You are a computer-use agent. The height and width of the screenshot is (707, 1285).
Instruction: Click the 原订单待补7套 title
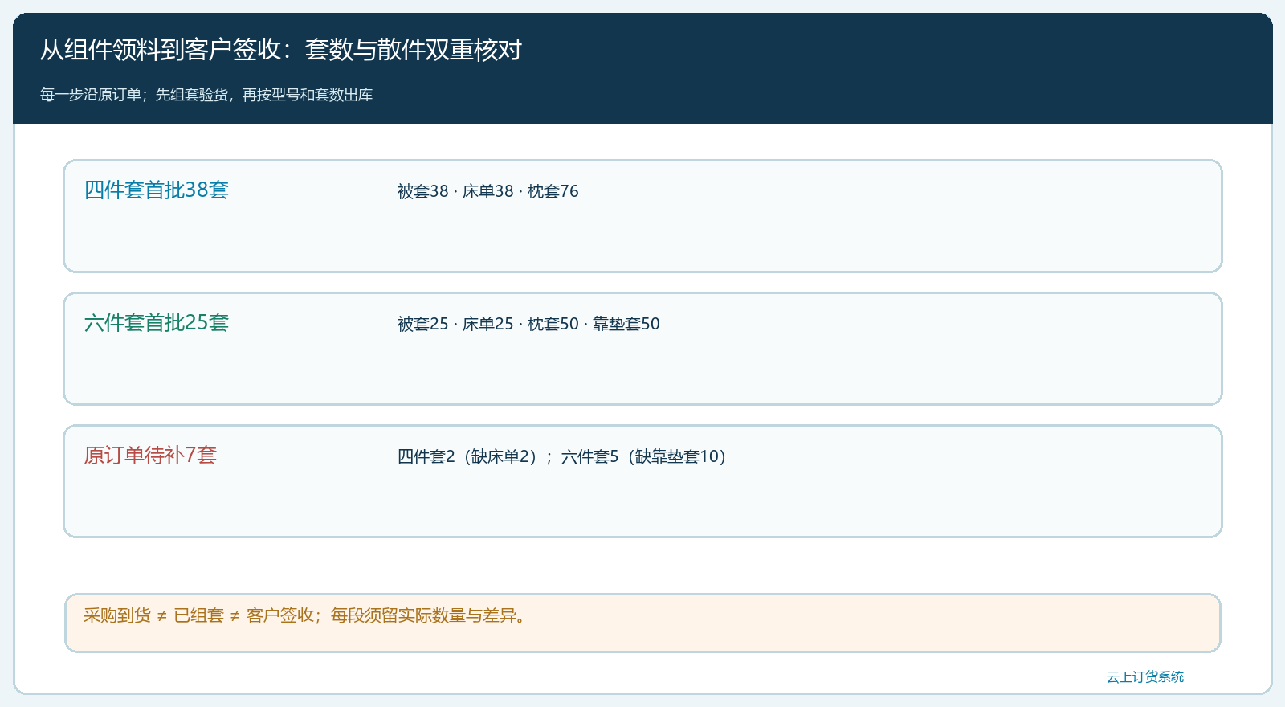150,455
